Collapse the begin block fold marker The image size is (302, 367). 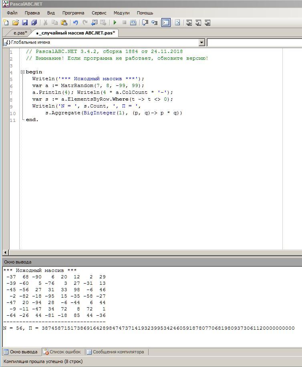click(x=22, y=72)
